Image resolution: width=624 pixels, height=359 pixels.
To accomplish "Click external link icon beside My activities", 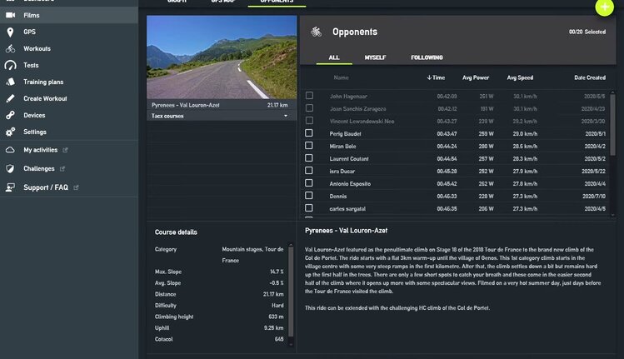I will 65,150.
